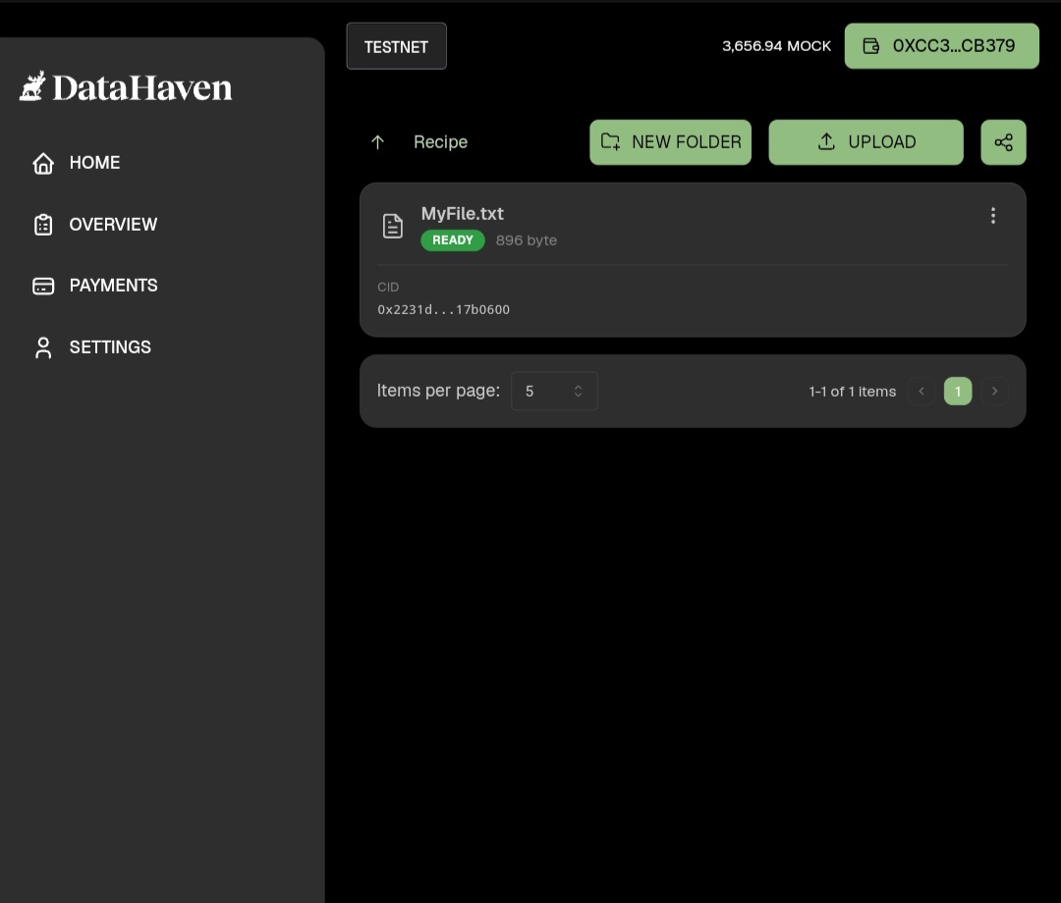The width and height of the screenshot is (1061, 903).
Task: Open the MyFile.txt file name
Action: (x=462, y=214)
